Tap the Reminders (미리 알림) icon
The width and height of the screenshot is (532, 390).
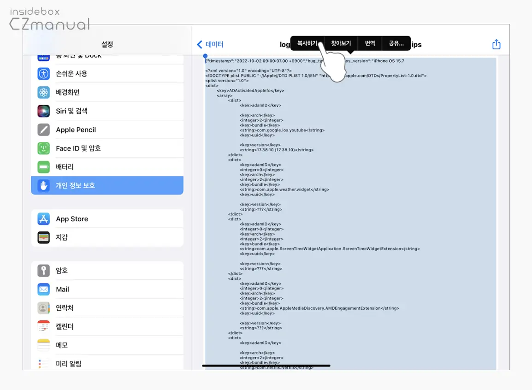coord(43,364)
